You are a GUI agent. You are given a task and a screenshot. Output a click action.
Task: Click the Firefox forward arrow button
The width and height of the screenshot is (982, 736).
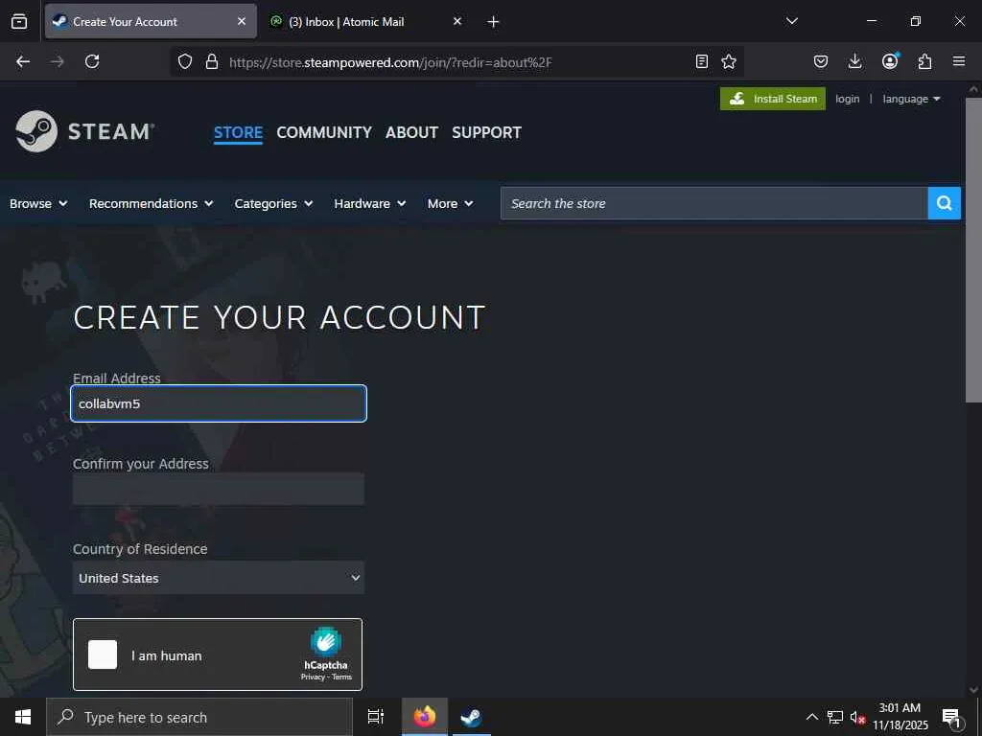tap(57, 61)
